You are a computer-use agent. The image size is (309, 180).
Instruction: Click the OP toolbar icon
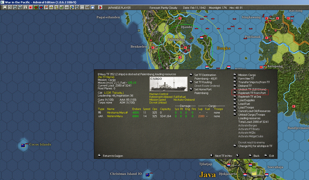click(82, 7)
